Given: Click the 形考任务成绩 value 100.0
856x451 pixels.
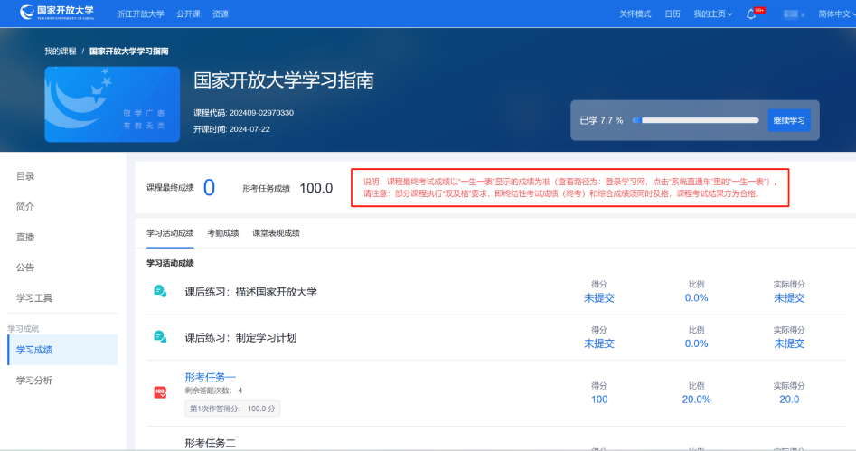Looking at the screenshot, I should click(x=316, y=188).
